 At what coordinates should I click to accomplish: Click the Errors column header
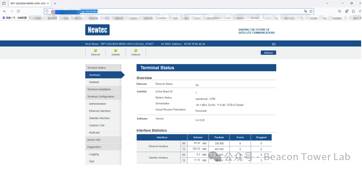[x=240, y=137]
